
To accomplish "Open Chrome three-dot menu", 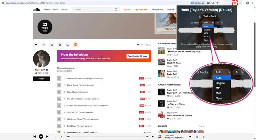I will point(252,3).
